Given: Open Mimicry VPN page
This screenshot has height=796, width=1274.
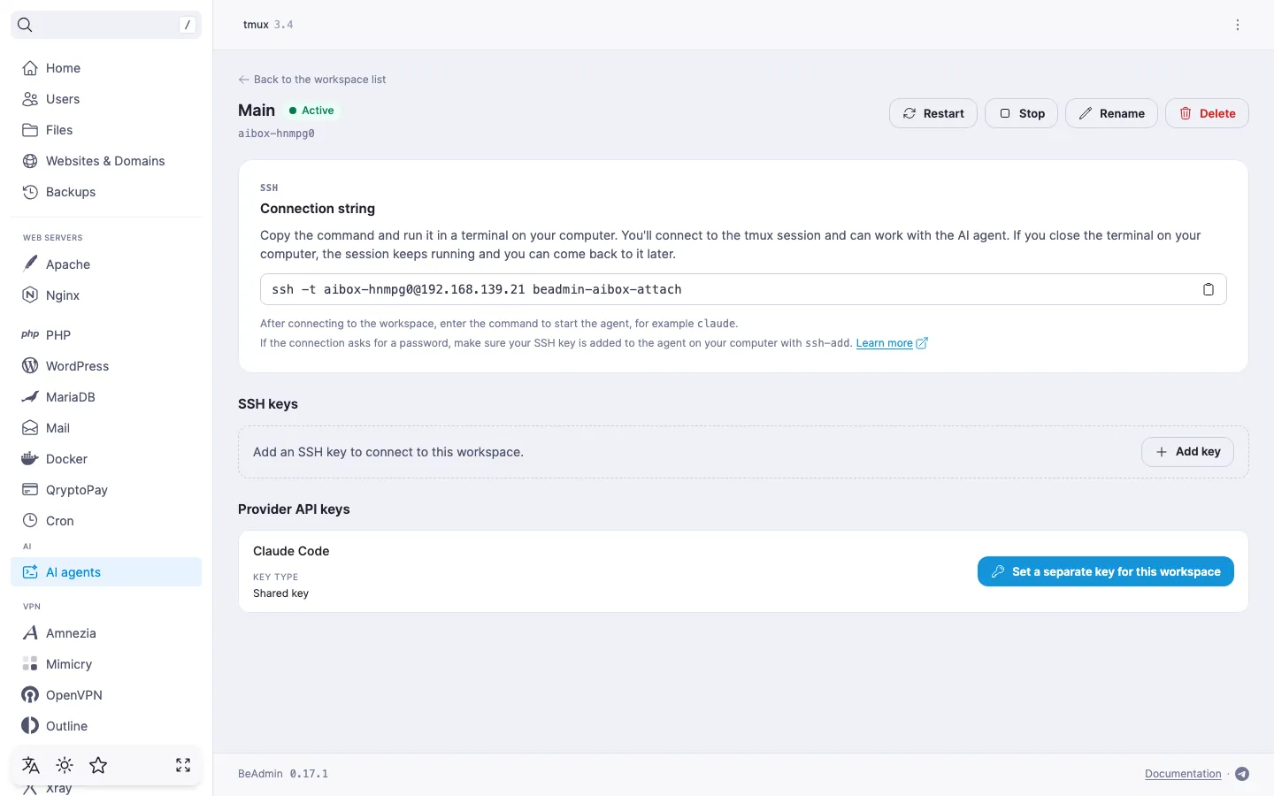Looking at the screenshot, I should click(x=106, y=664).
